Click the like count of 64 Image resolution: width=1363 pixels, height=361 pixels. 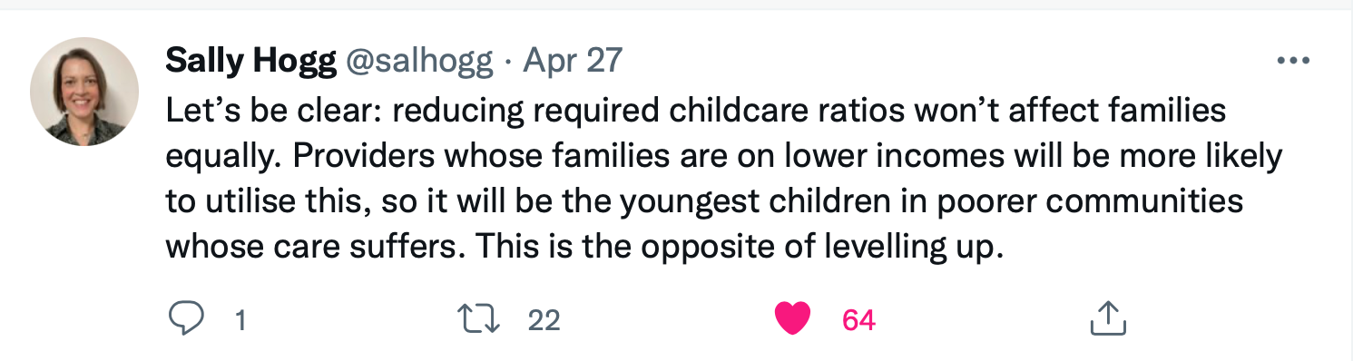point(858,319)
